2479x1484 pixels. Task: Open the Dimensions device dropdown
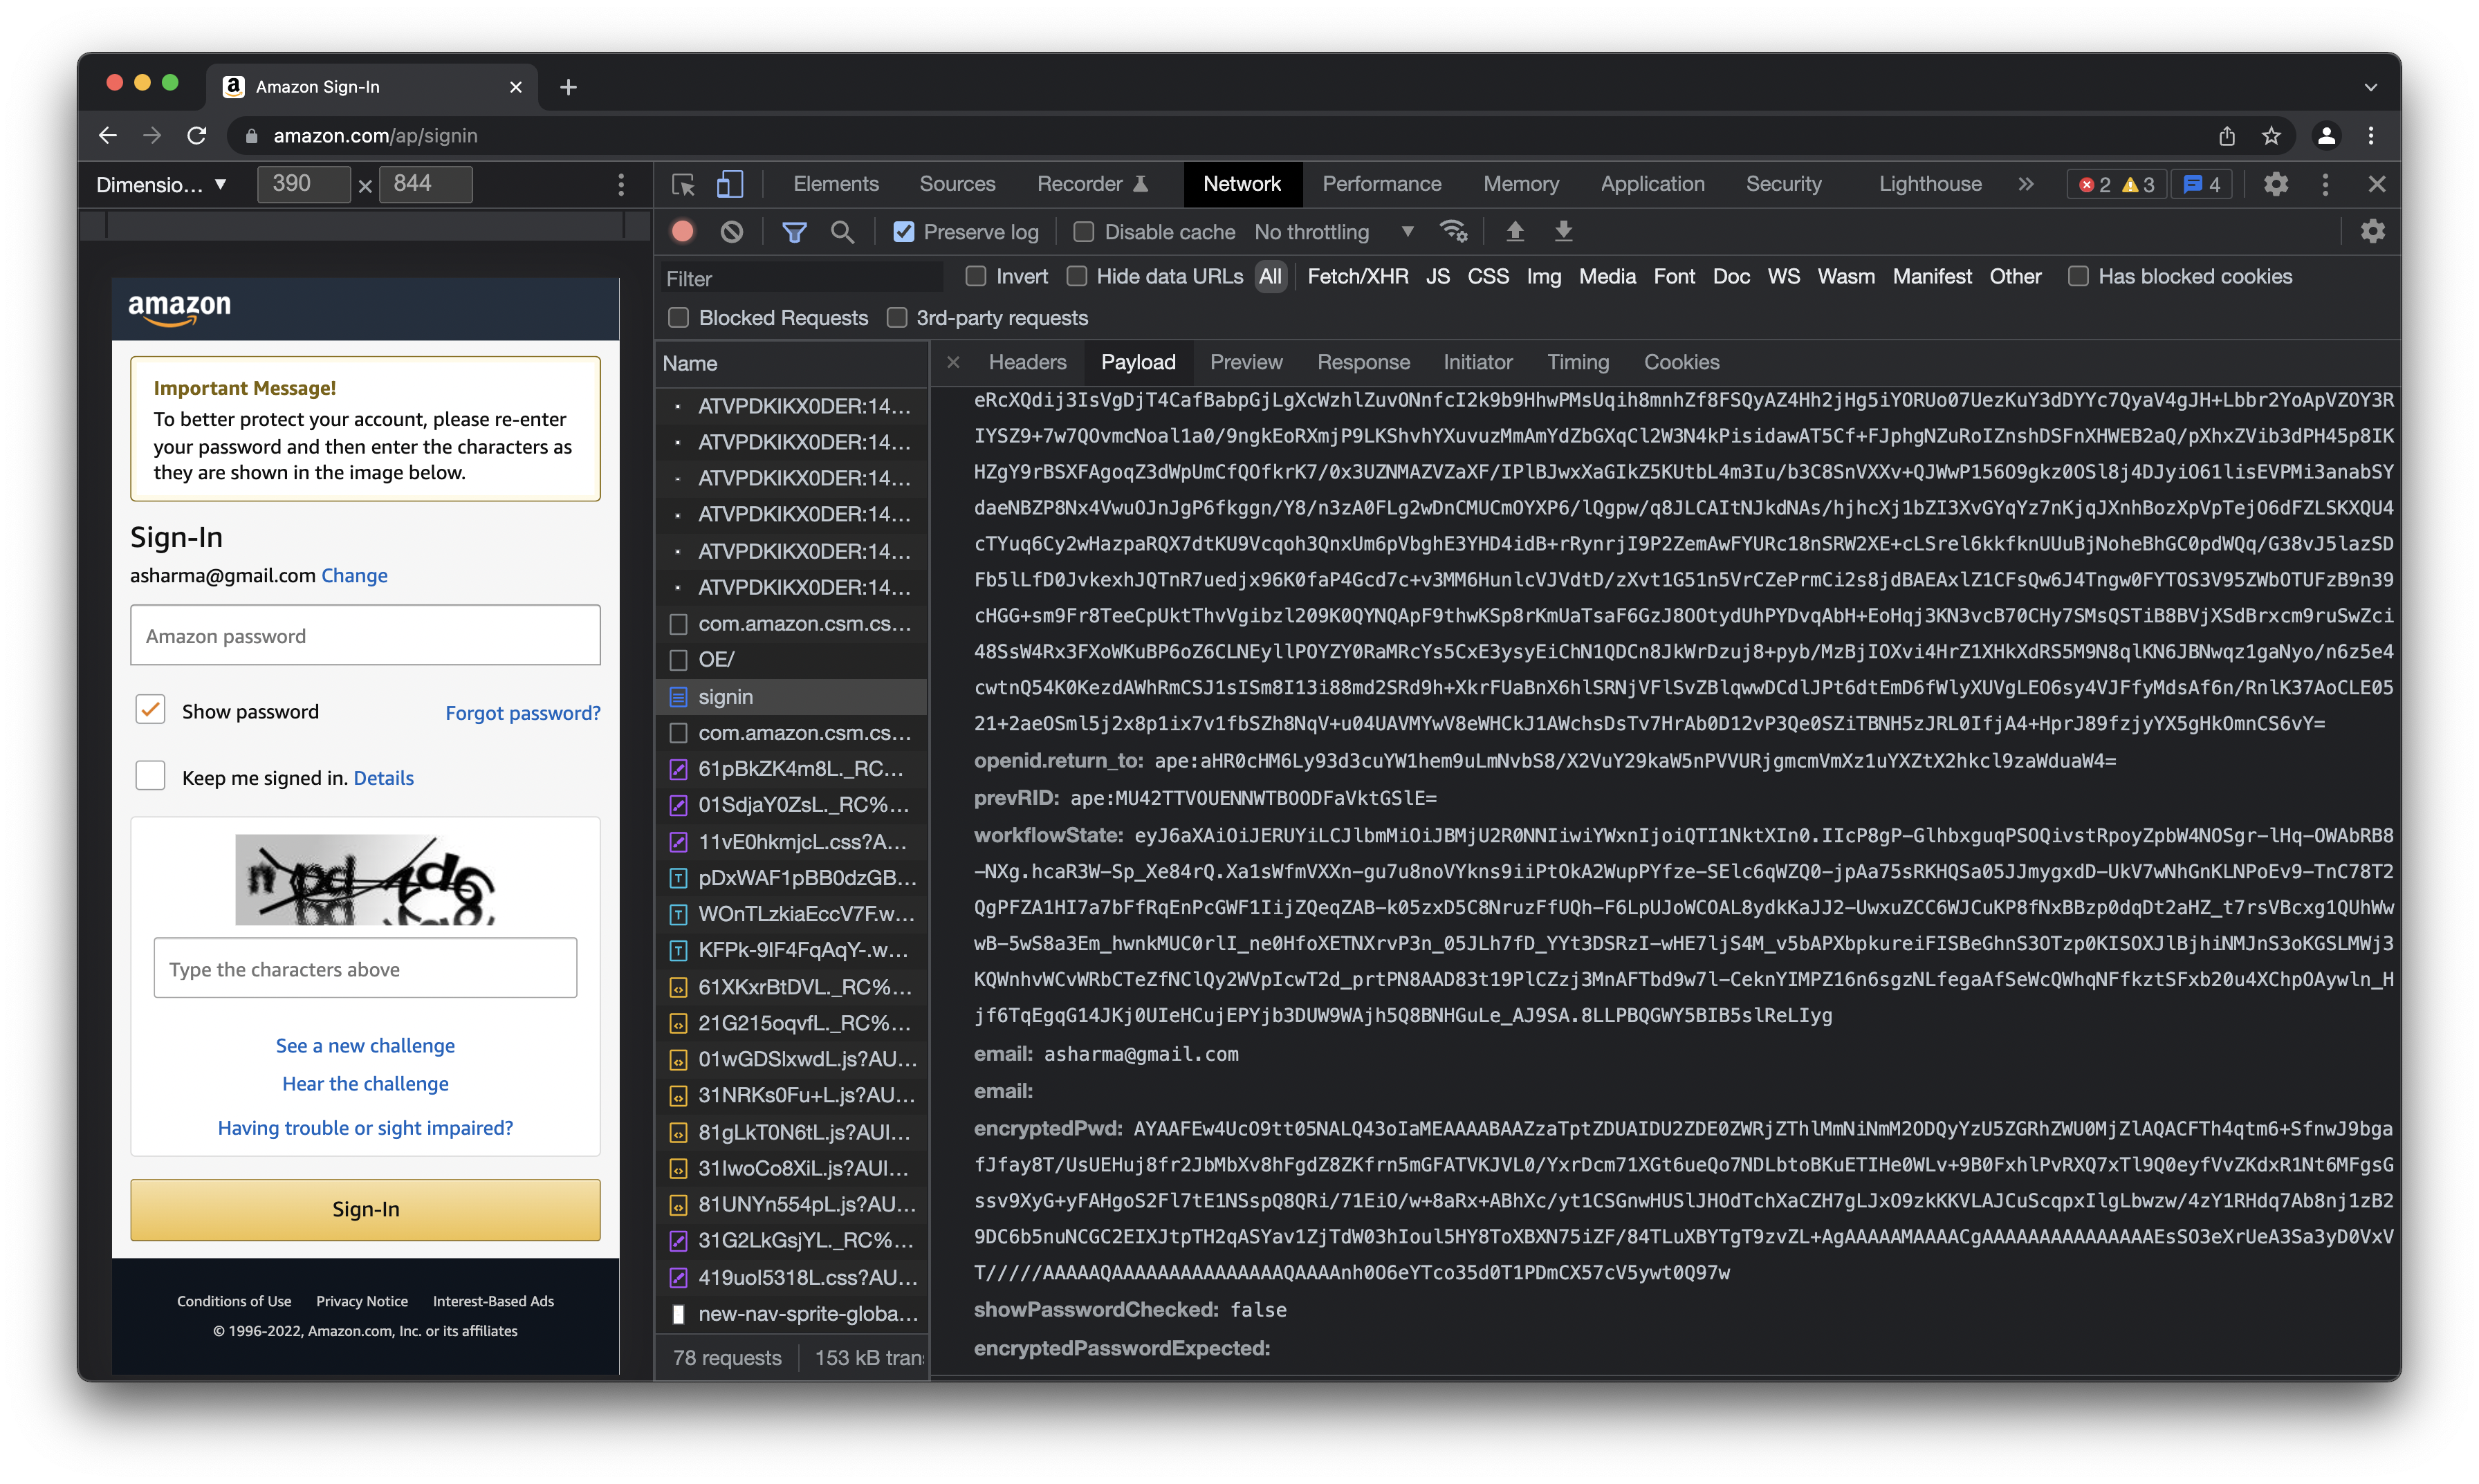click(161, 185)
